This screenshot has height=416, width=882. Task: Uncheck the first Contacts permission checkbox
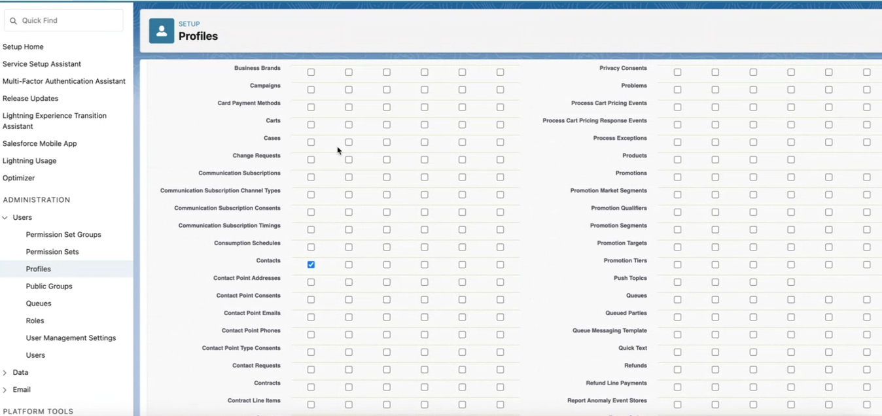[x=311, y=265]
